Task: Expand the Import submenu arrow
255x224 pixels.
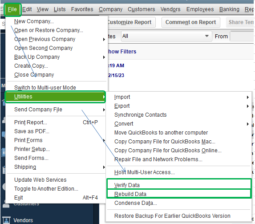Action: [248, 97]
